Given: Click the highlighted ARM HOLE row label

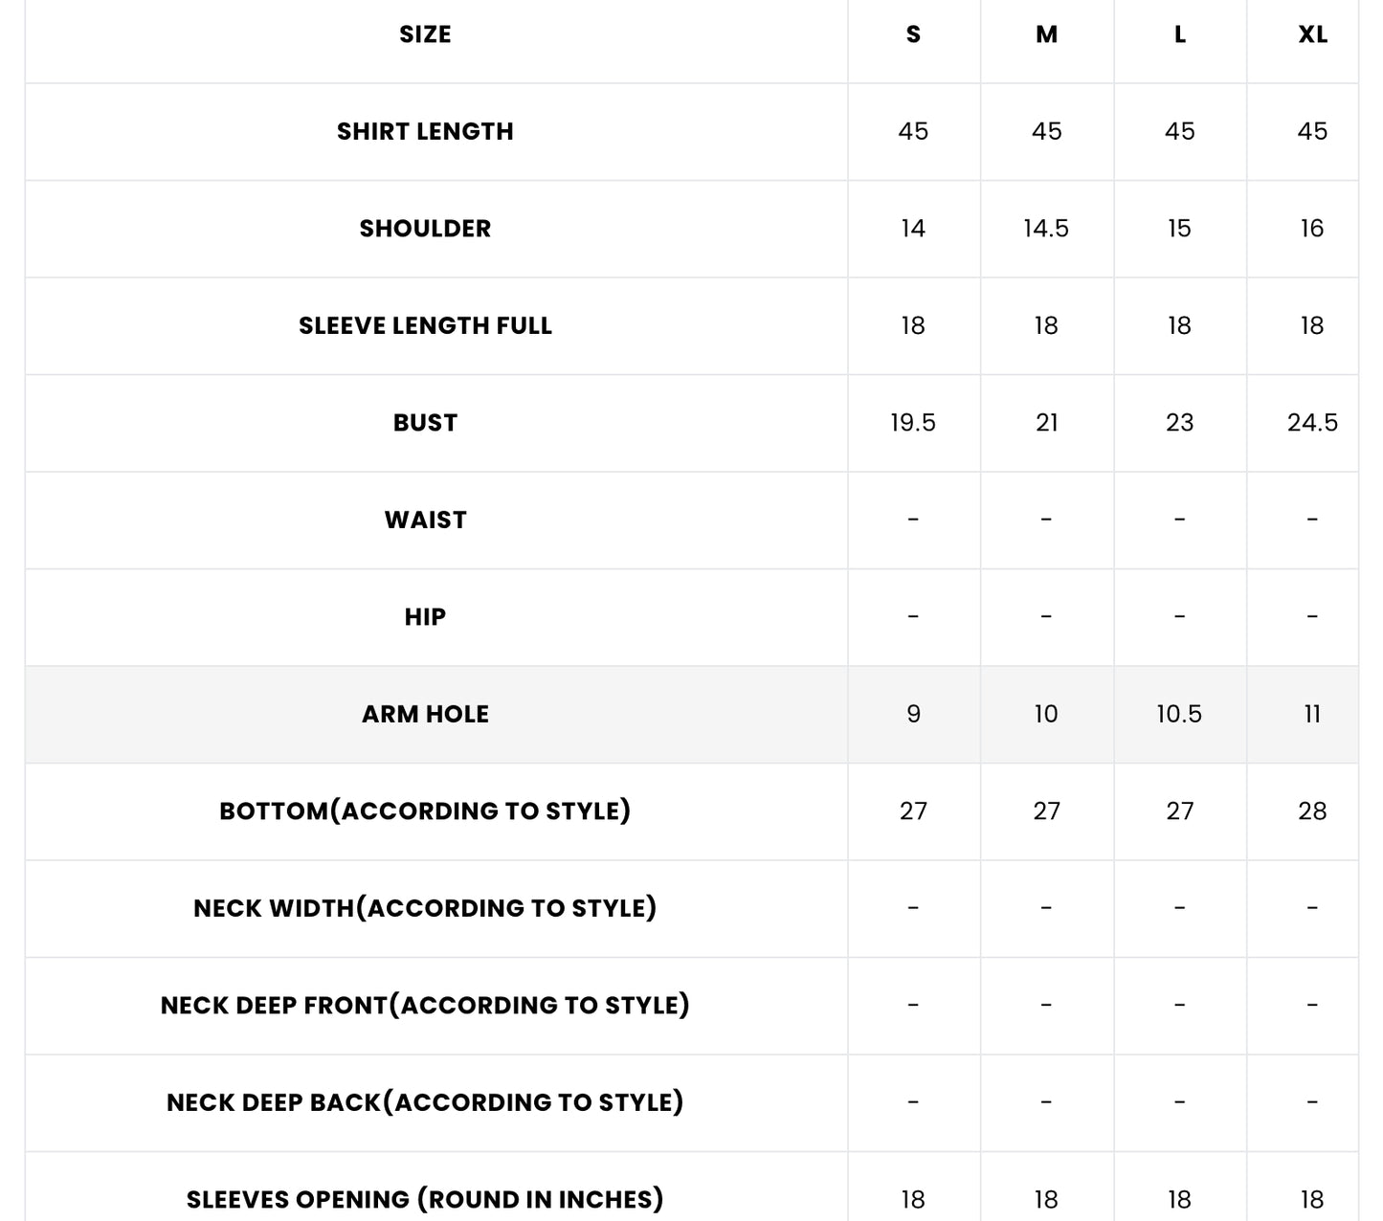Looking at the screenshot, I should [425, 714].
